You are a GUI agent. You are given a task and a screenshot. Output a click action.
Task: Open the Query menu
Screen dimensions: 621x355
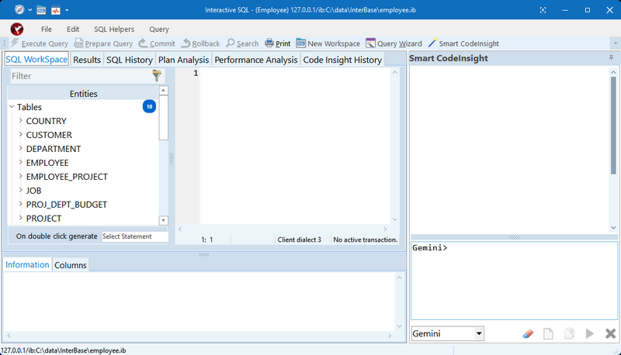(x=159, y=29)
